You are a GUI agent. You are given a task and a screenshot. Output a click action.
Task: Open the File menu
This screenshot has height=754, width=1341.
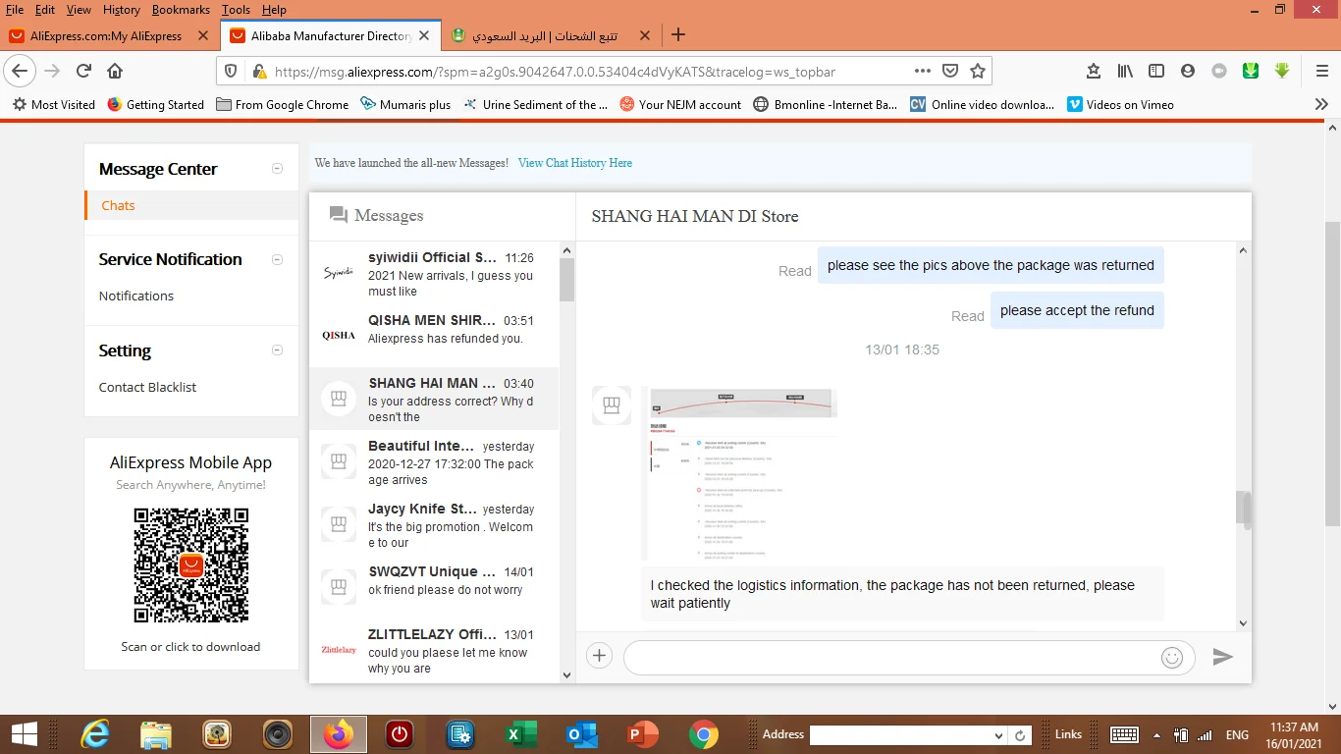coord(15,10)
